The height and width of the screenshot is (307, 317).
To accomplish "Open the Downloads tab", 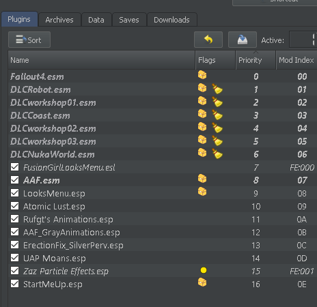I will click(171, 20).
